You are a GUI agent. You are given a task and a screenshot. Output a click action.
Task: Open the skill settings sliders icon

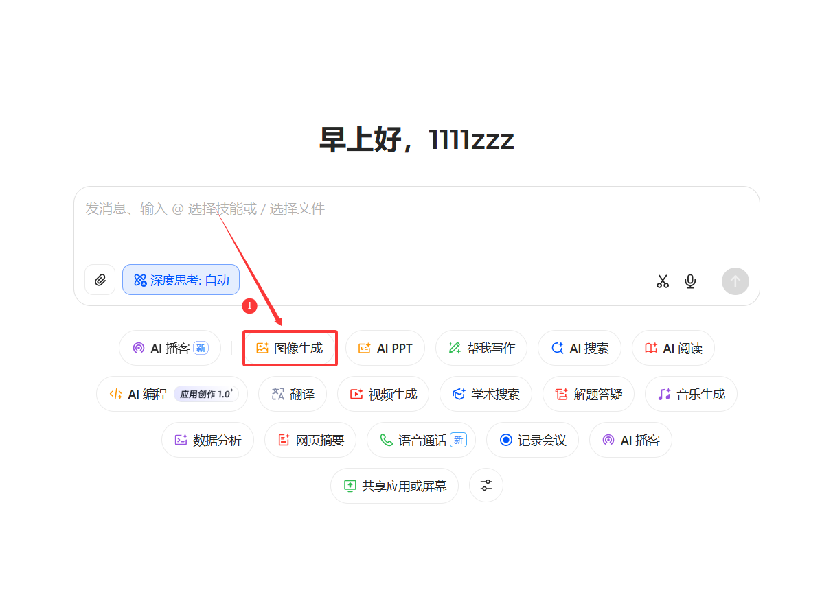[x=486, y=485]
